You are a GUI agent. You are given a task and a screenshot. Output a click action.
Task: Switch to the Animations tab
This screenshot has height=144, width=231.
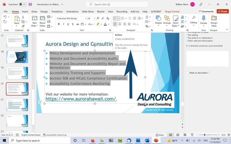(72, 11)
